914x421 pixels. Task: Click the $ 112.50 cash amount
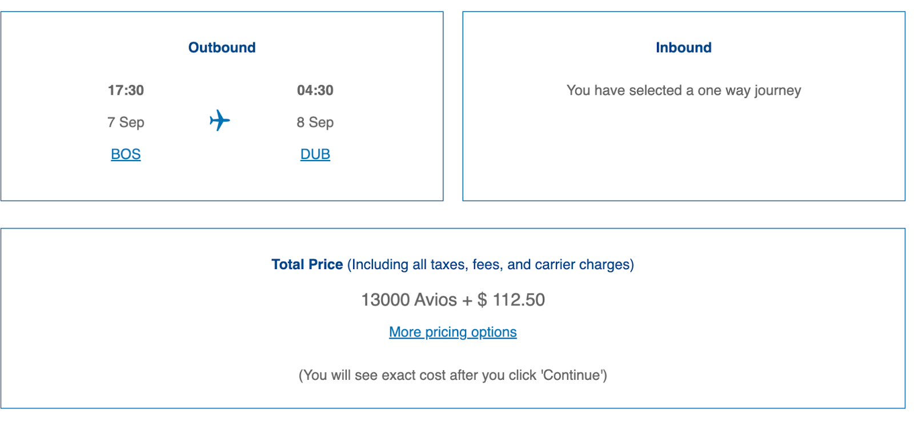[512, 300]
